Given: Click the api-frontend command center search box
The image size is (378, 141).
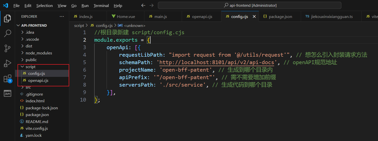Looking at the screenshot, I should click(x=249, y=5).
